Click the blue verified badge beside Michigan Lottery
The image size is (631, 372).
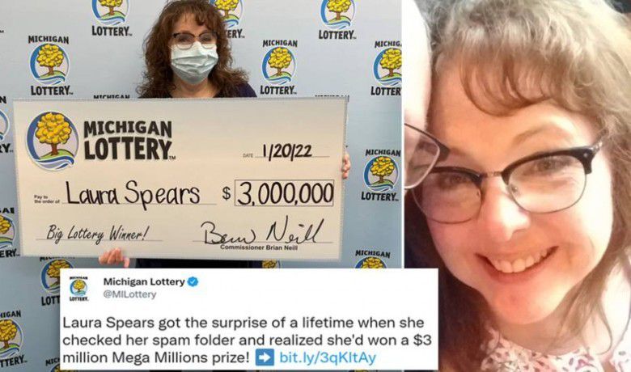click(x=193, y=282)
